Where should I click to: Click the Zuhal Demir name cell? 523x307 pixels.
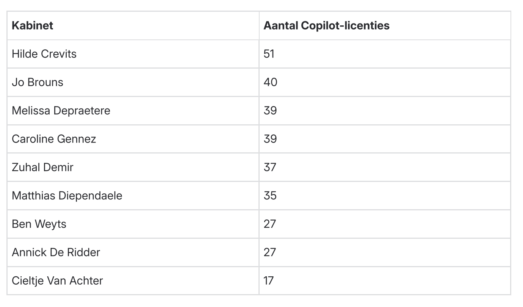pyautogui.click(x=133, y=167)
